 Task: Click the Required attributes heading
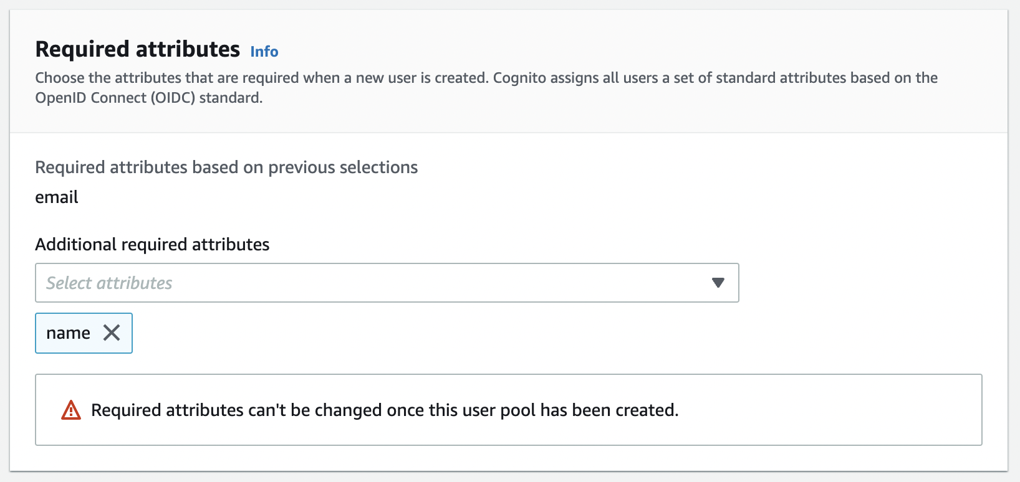pyautogui.click(x=137, y=49)
